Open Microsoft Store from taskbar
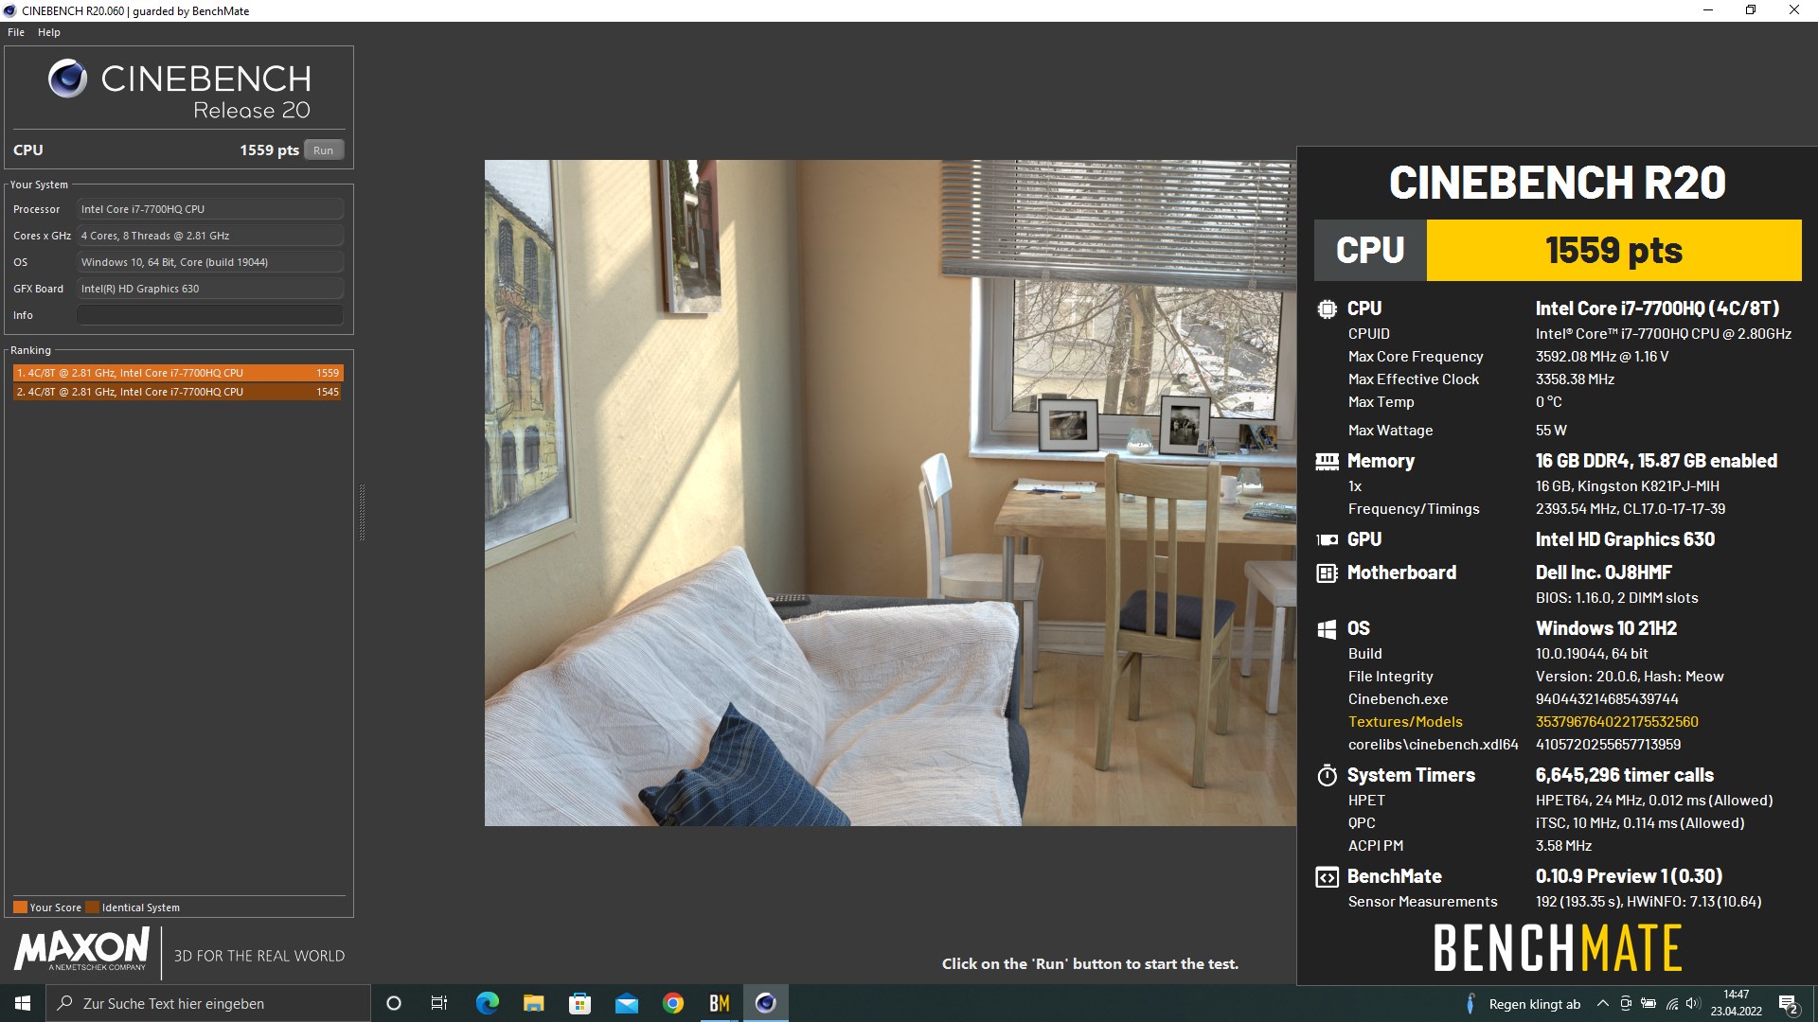The height and width of the screenshot is (1022, 1818). point(579,1003)
